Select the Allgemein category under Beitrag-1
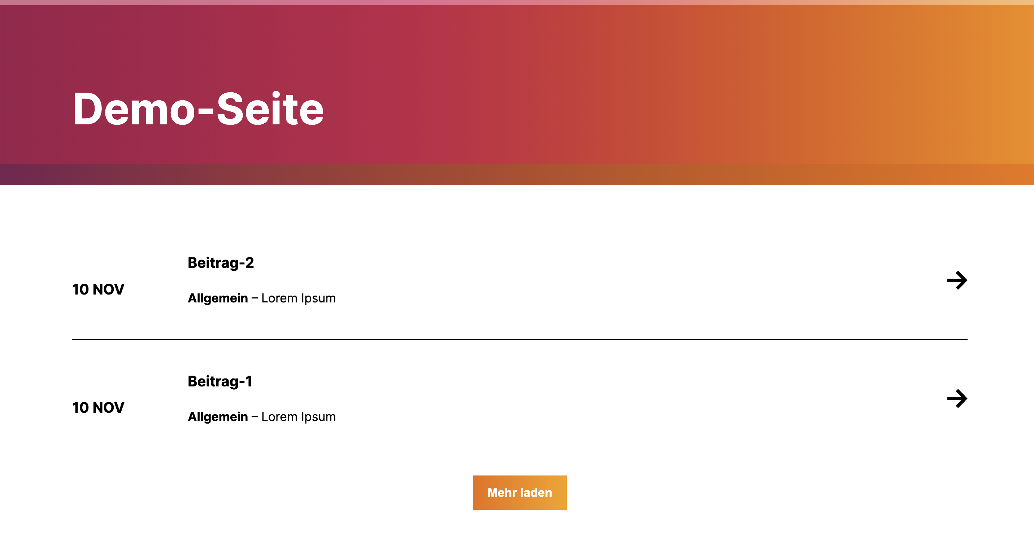The image size is (1034, 540). (218, 417)
